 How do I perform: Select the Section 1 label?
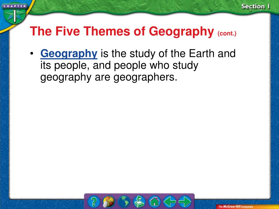[x=255, y=7]
